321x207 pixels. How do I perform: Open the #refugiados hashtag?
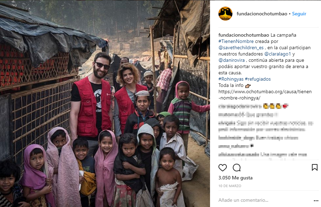258,79
